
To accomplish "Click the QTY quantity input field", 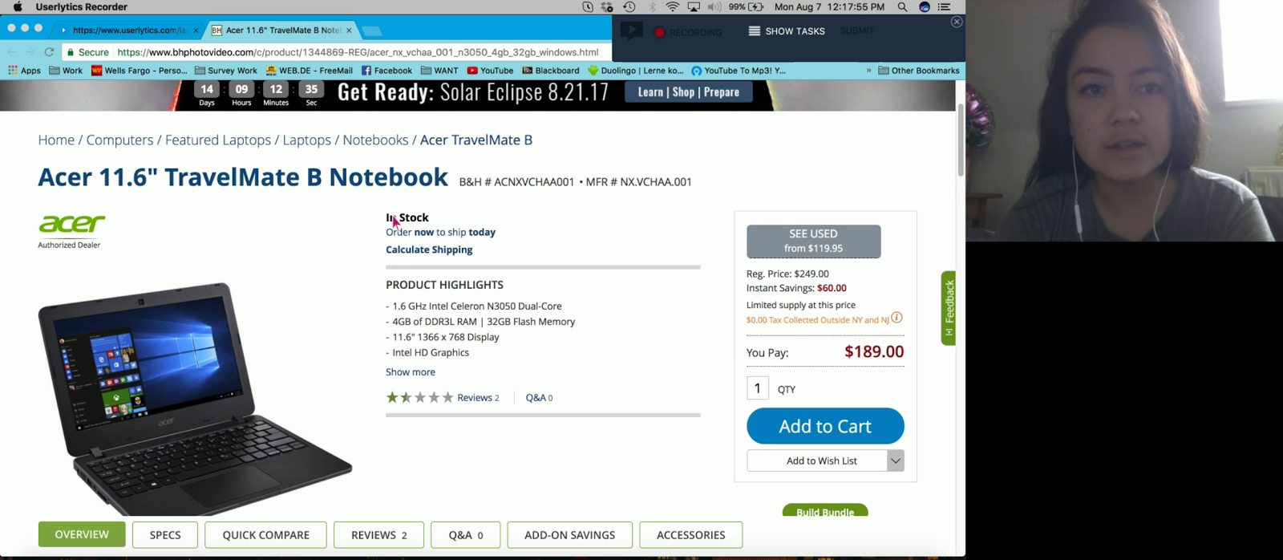I will 757,388.
